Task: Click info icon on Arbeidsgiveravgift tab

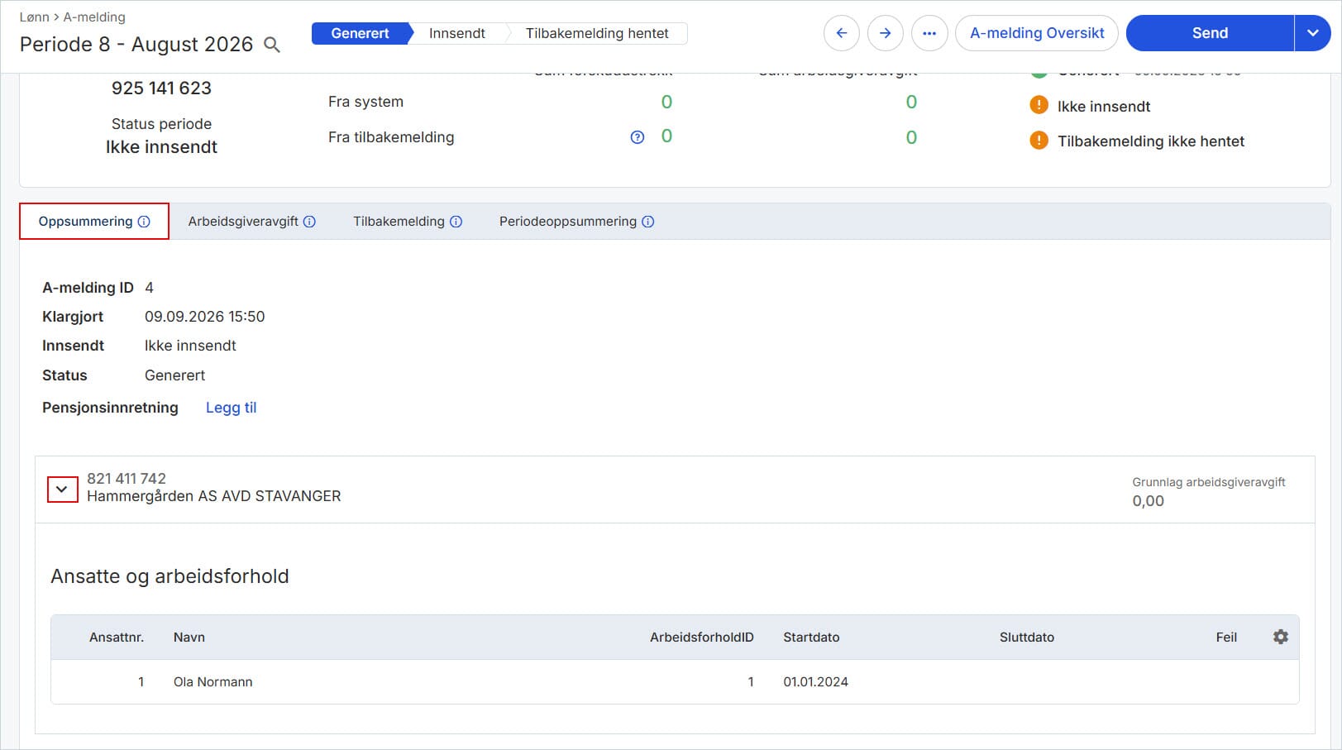Action: (x=309, y=222)
